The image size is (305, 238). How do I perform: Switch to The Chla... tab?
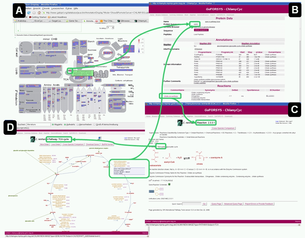(x=107, y=21)
